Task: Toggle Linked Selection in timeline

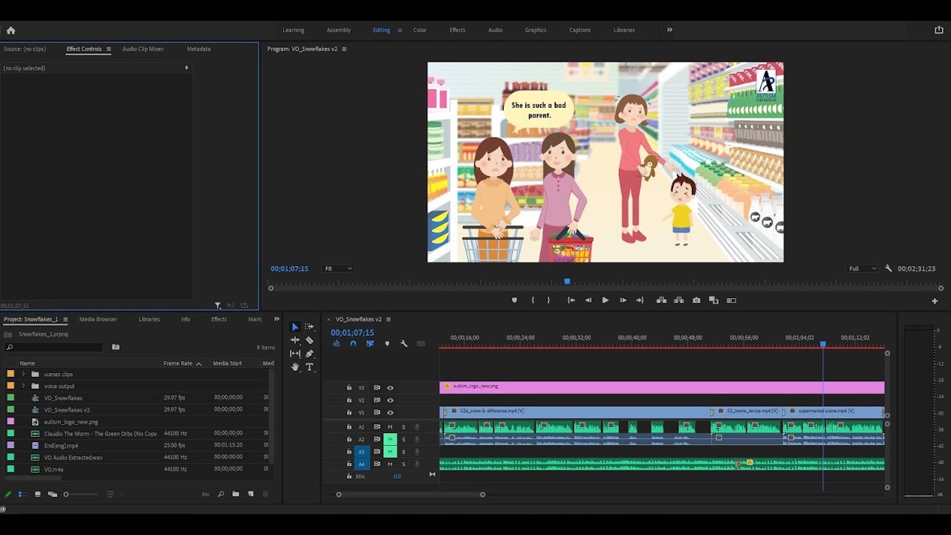Action: (x=369, y=343)
